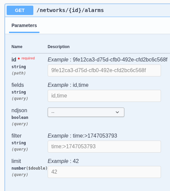Viewport: 170px width, 191px height.
Task: Click the 'Example : time:>1747053793' text
Action: pyautogui.click(x=82, y=136)
